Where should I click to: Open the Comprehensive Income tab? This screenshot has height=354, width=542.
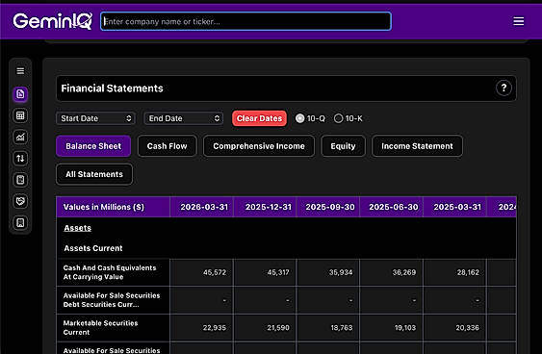click(259, 146)
